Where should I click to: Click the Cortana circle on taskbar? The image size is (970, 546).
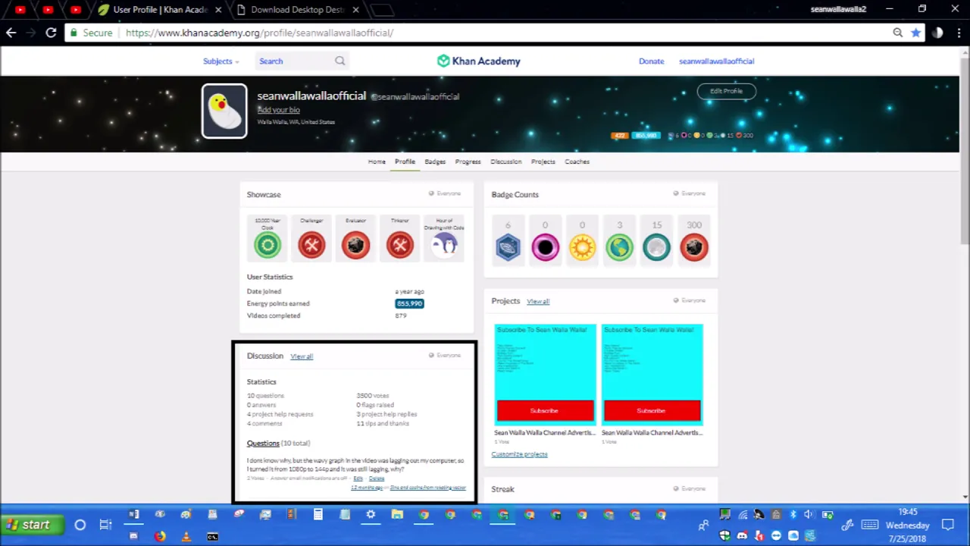(x=80, y=525)
